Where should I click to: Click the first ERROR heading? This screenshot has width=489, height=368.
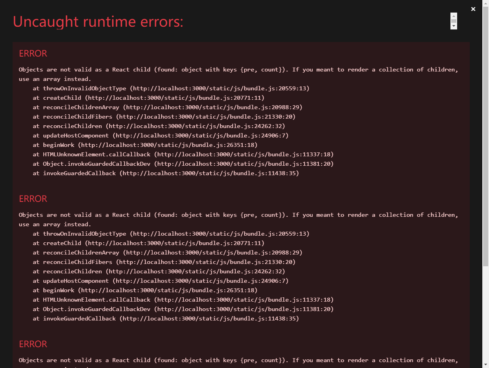pyautogui.click(x=33, y=53)
